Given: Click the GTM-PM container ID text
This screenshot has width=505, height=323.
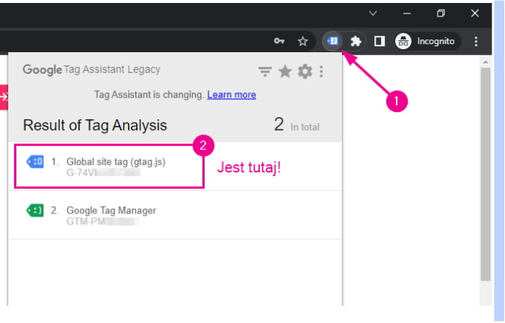Looking at the screenshot, I should (x=103, y=222).
